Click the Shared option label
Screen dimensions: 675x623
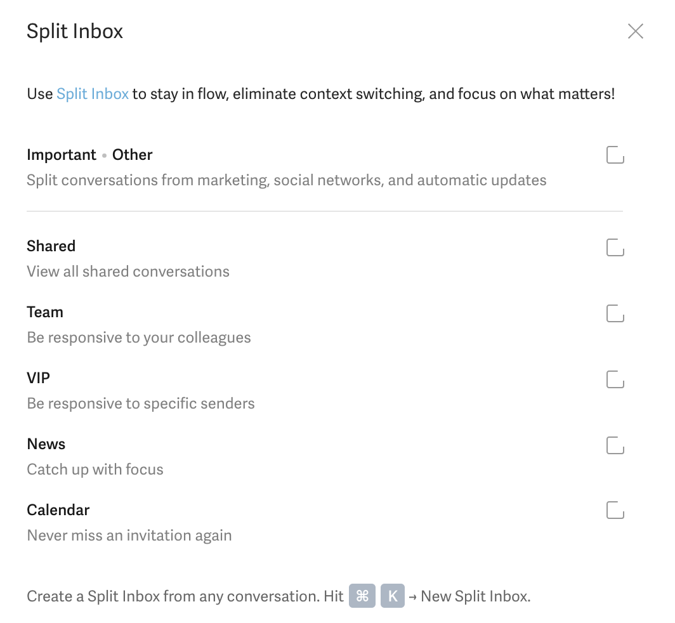(51, 246)
